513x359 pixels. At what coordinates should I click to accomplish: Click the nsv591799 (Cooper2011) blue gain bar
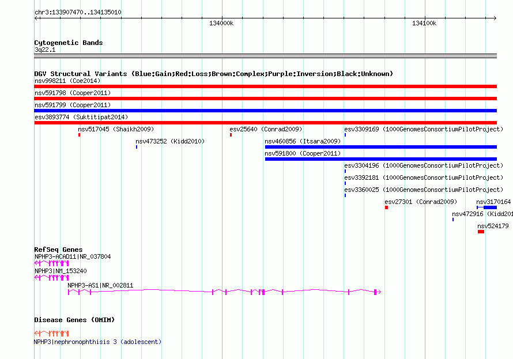pos(265,111)
